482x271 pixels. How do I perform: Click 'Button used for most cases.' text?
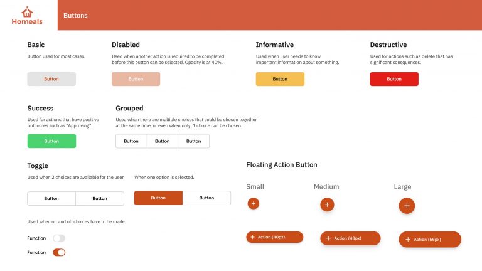(x=56, y=56)
